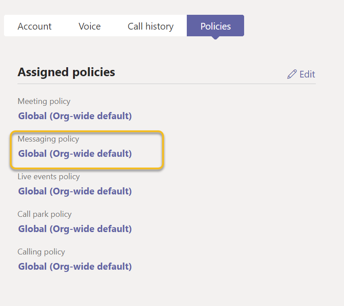The image size is (344, 306).
Task: Click the Assigned policies heading
Action: [66, 72]
